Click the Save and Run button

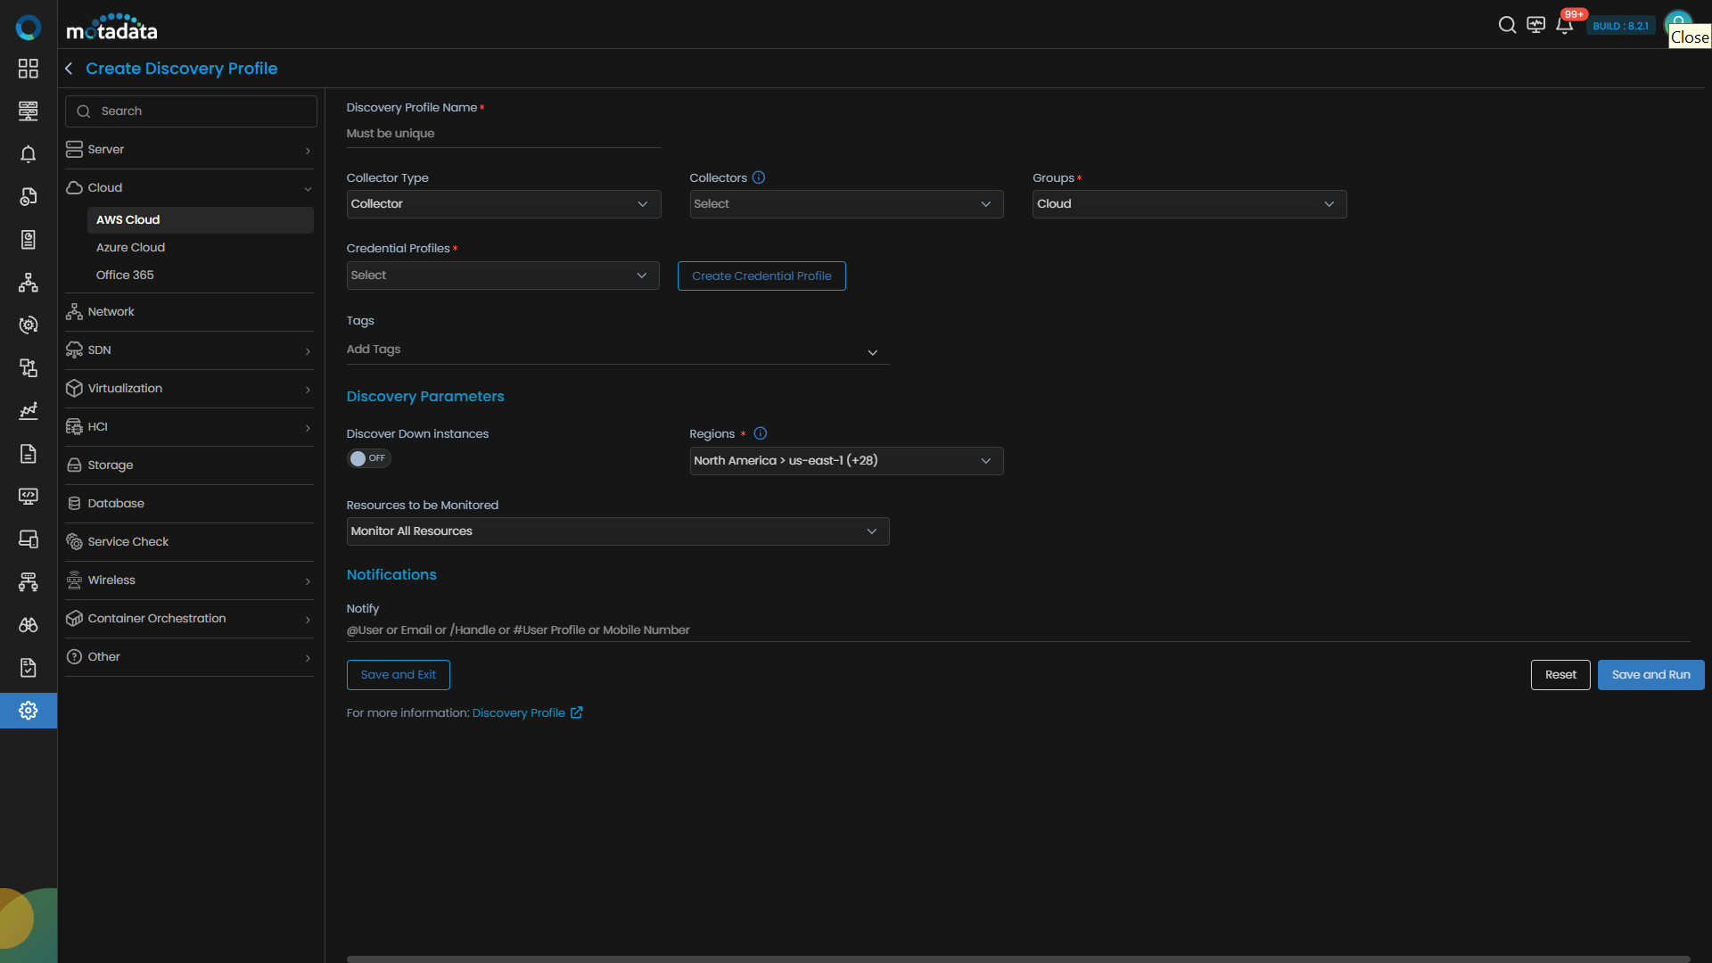pos(1650,675)
